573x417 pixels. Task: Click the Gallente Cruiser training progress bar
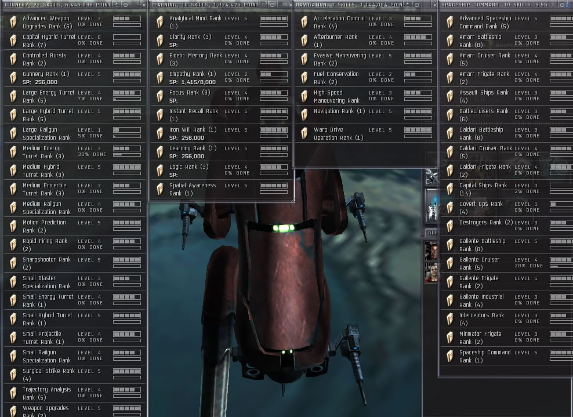[x=561, y=266]
